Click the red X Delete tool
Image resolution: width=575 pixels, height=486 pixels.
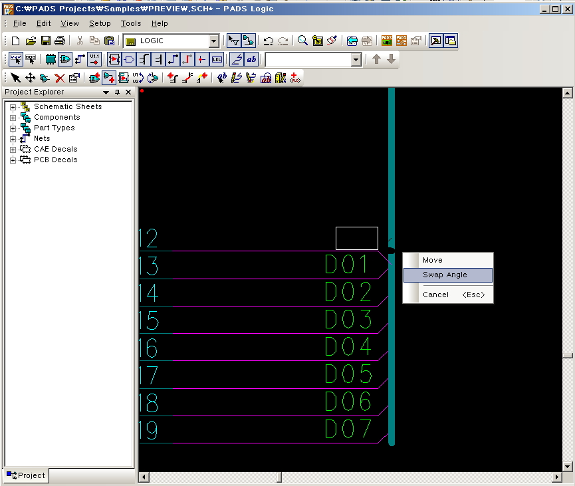tap(59, 78)
